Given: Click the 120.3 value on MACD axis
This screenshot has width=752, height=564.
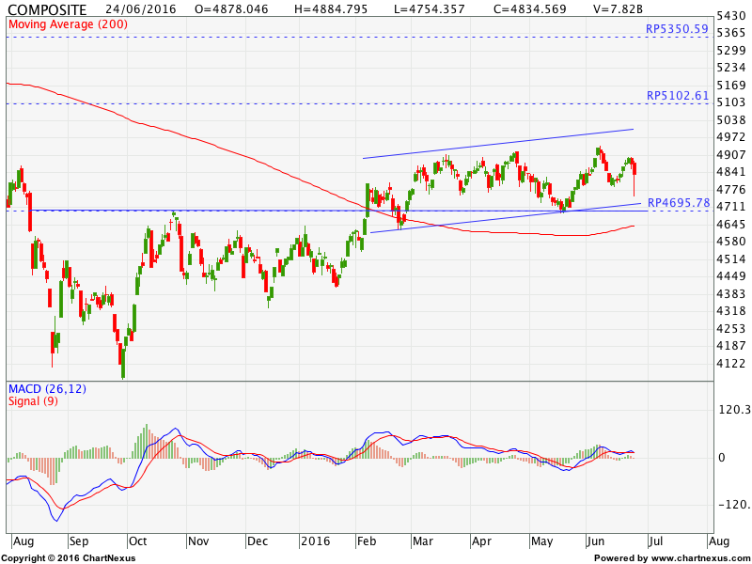Looking at the screenshot, I should click(x=733, y=410).
